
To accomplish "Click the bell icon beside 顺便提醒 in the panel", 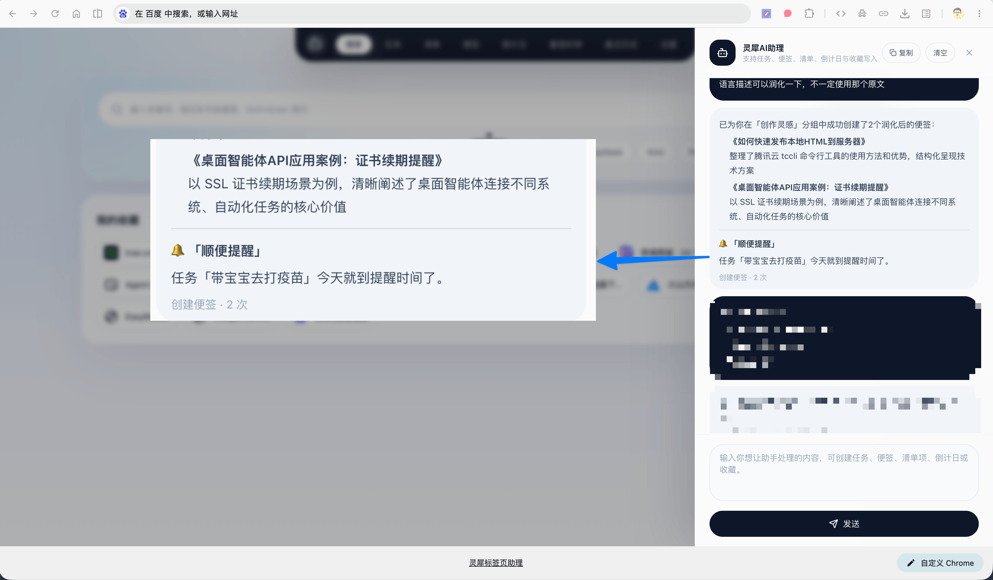I will tap(723, 244).
